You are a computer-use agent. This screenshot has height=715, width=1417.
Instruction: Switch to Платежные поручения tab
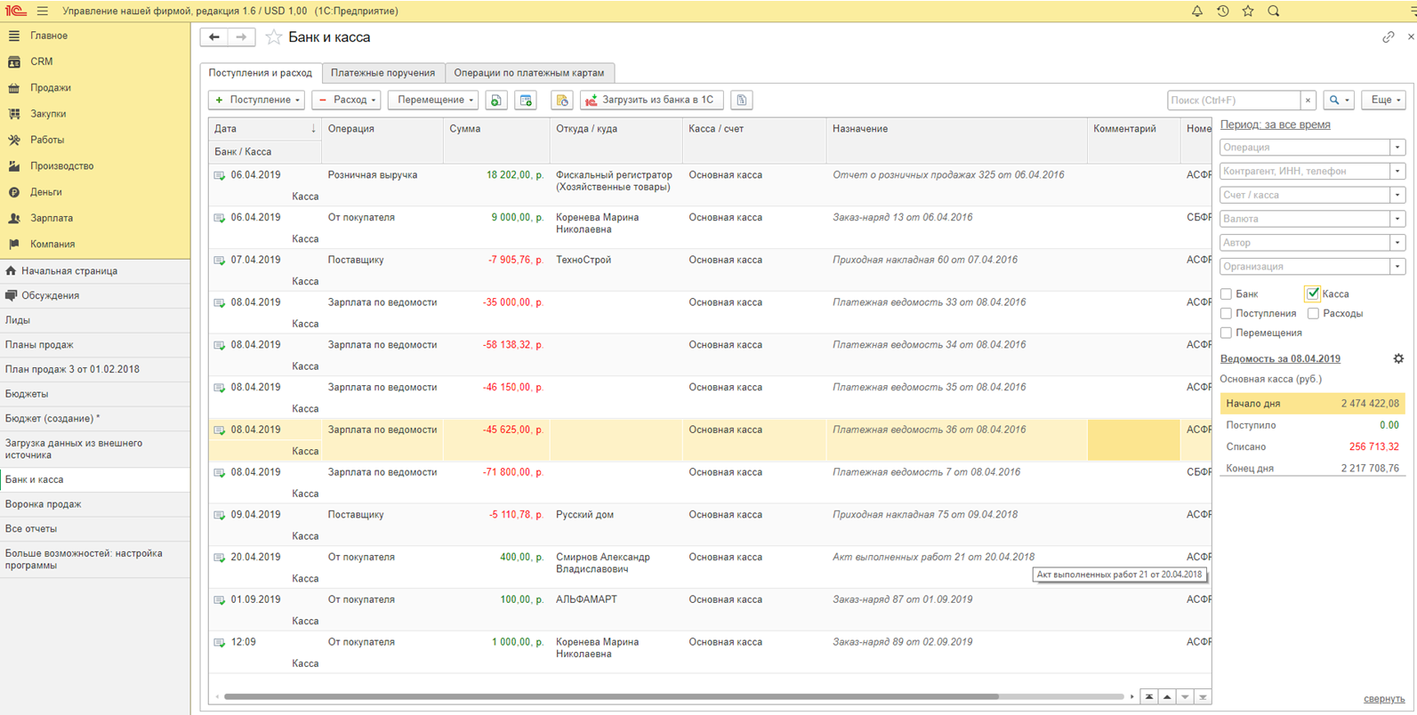pyautogui.click(x=382, y=73)
